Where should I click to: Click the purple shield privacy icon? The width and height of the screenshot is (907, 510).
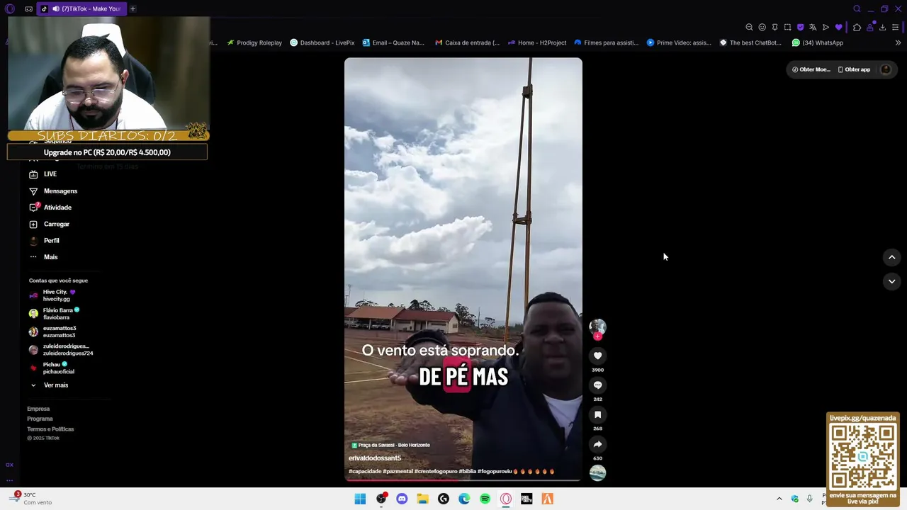[x=800, y=27]
